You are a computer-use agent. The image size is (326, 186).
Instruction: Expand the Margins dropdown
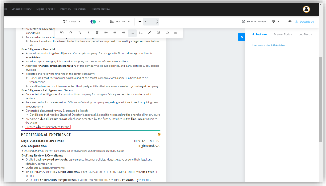(121, 22)
